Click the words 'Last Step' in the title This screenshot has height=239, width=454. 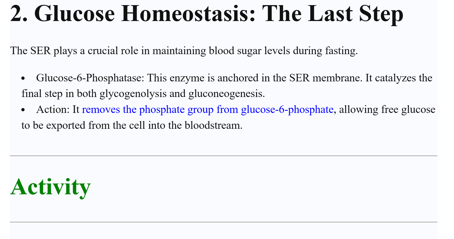(x=356, y=13)
